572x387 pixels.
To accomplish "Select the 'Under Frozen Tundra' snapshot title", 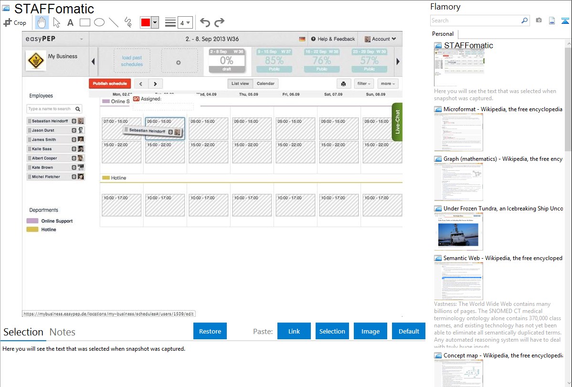I will tap(503, 208).
